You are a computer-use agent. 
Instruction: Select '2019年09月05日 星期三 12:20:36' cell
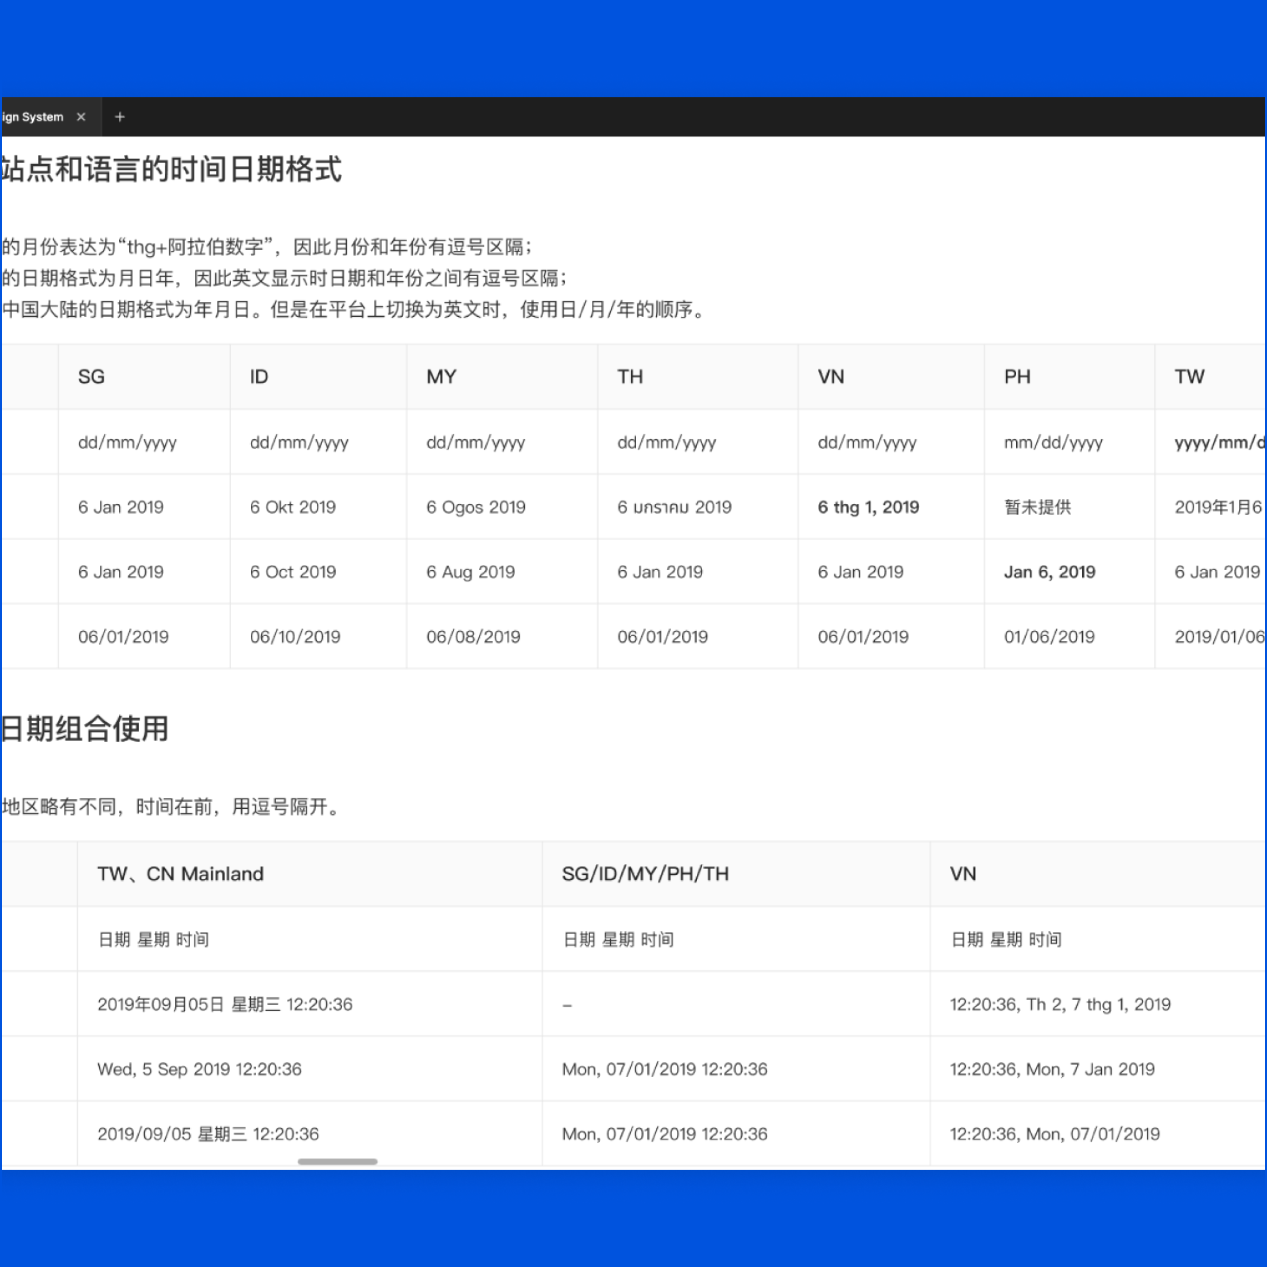click(x=309, y=1004)
